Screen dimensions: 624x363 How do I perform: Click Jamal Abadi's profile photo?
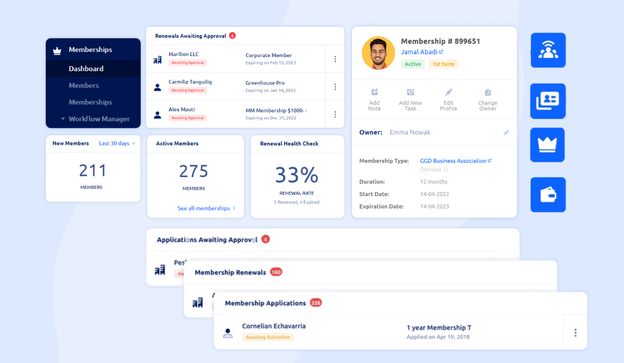[378, 53]
